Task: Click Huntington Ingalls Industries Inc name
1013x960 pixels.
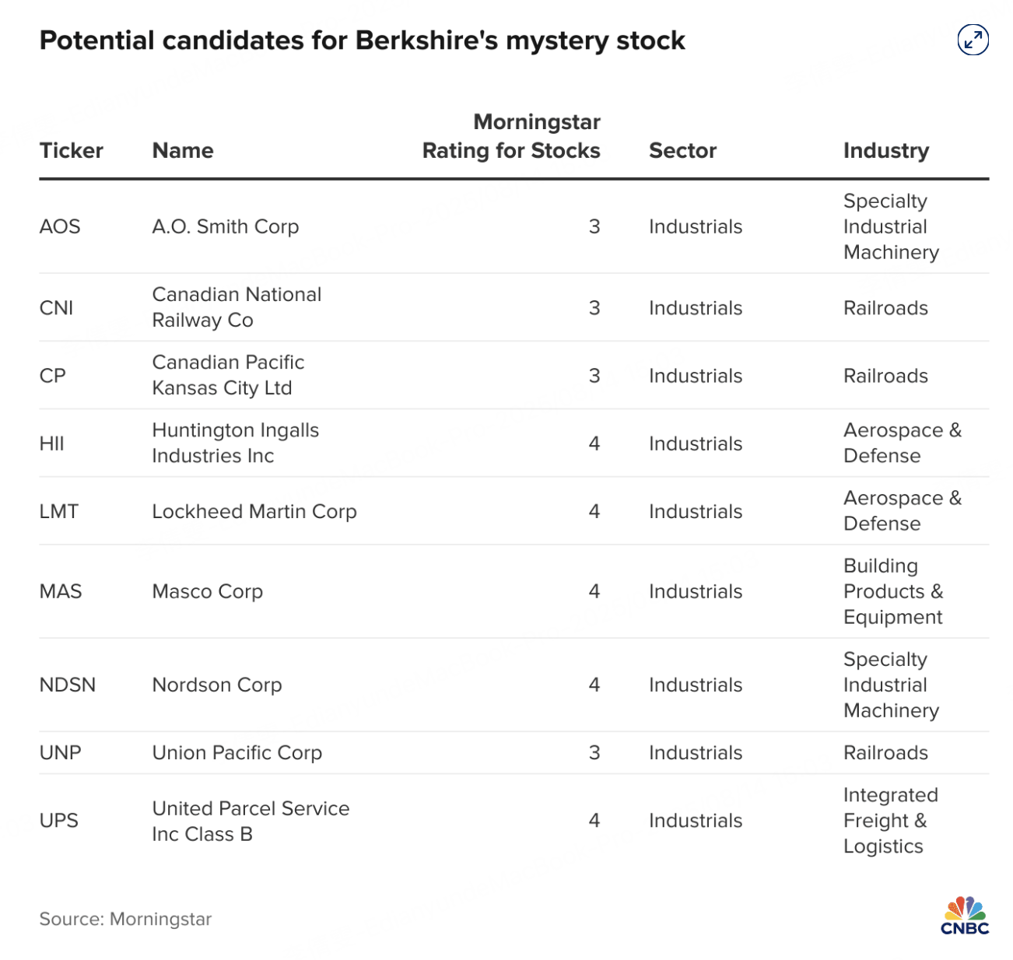Action: [235, 443]
